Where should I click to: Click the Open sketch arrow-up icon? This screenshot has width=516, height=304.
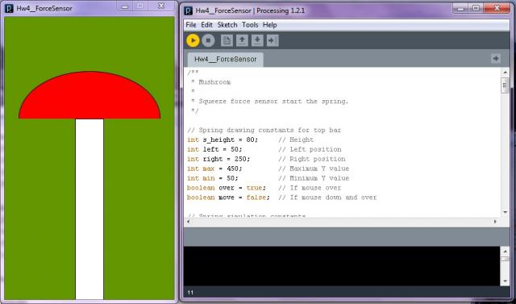[242, 40]
